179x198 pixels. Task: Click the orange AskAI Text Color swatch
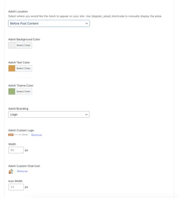(x=12, y=68)
